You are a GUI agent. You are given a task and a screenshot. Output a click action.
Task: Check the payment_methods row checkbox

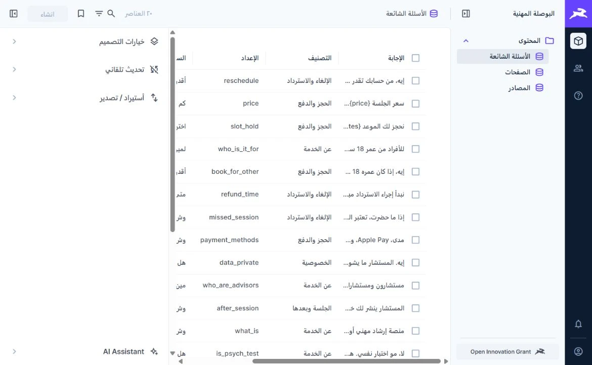click(x=416, y=240)
